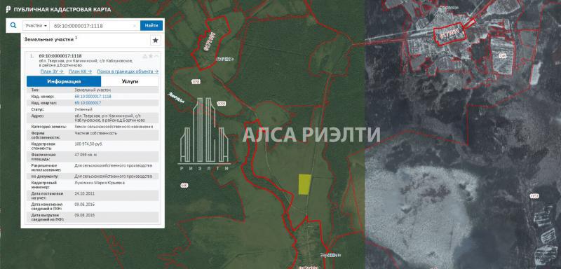Image resolution: width=561 pixels, height=269 pixels.
Task: Click the small warning triangle icon in result
Action: tap(145, 56)
